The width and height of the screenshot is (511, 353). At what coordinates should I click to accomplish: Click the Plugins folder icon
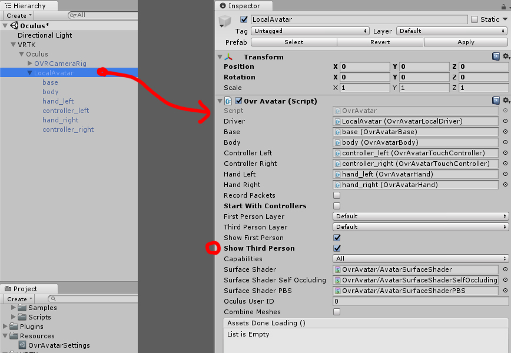pos(14,327)
